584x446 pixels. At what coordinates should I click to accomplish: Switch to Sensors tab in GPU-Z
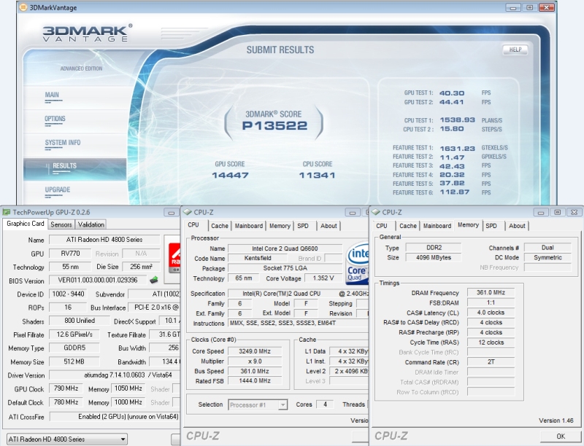pos(61,224)
